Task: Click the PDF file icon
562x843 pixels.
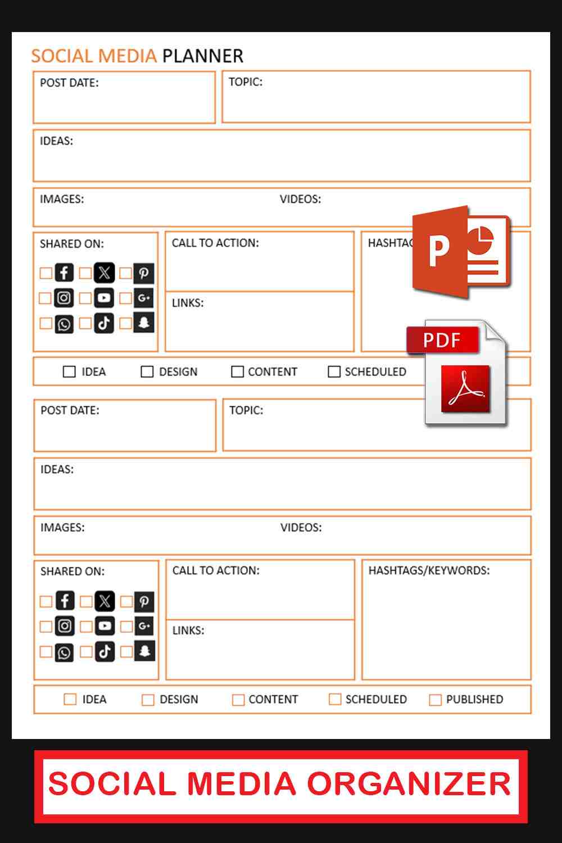Action: [457, 373]
